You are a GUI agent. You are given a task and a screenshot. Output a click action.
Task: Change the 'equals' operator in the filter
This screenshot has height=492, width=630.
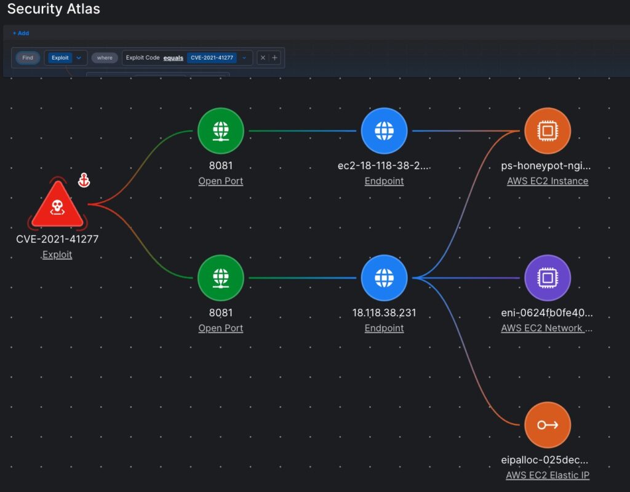[173, 58]
